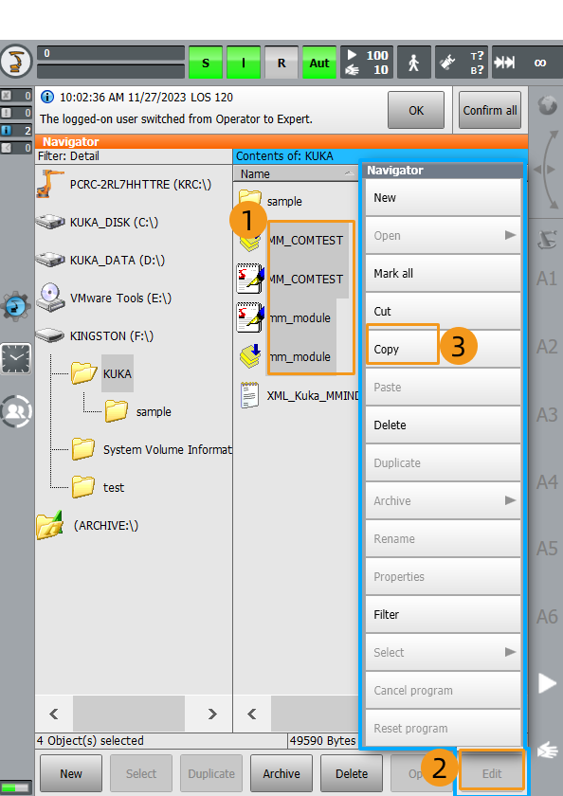Click Duplicate menu entry
The width and height of the screenshot is (563, 796).
pos(444,463)
